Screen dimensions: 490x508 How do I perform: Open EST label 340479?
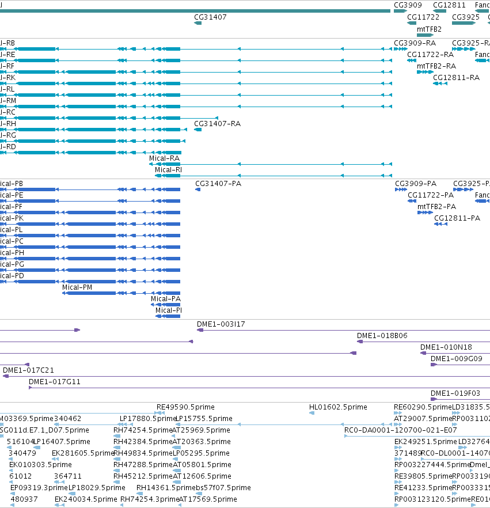tap(22, 453)
